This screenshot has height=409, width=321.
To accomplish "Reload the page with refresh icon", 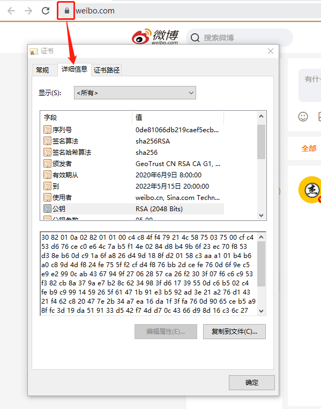I will point(46,11).
